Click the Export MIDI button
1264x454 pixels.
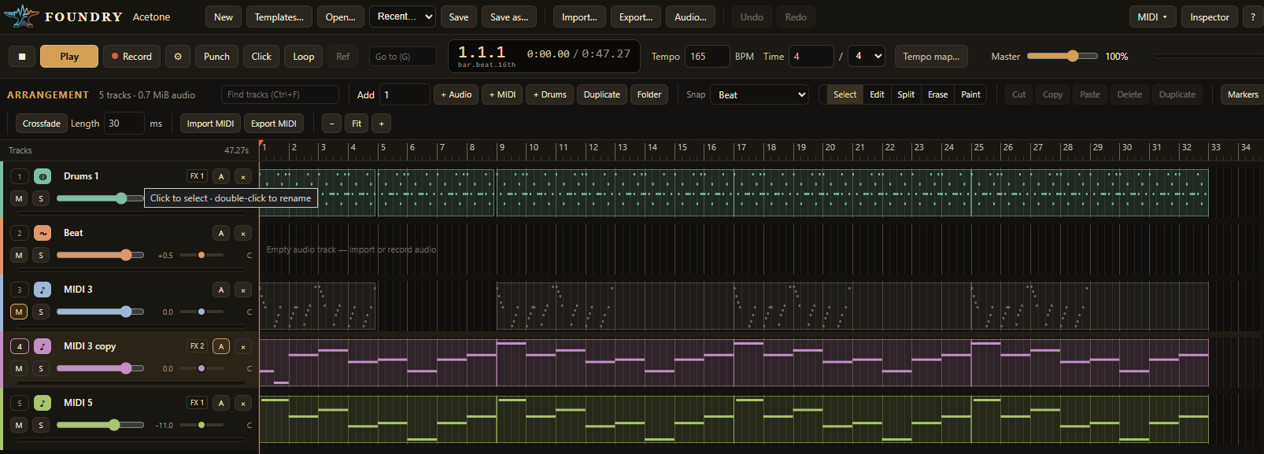274,124
